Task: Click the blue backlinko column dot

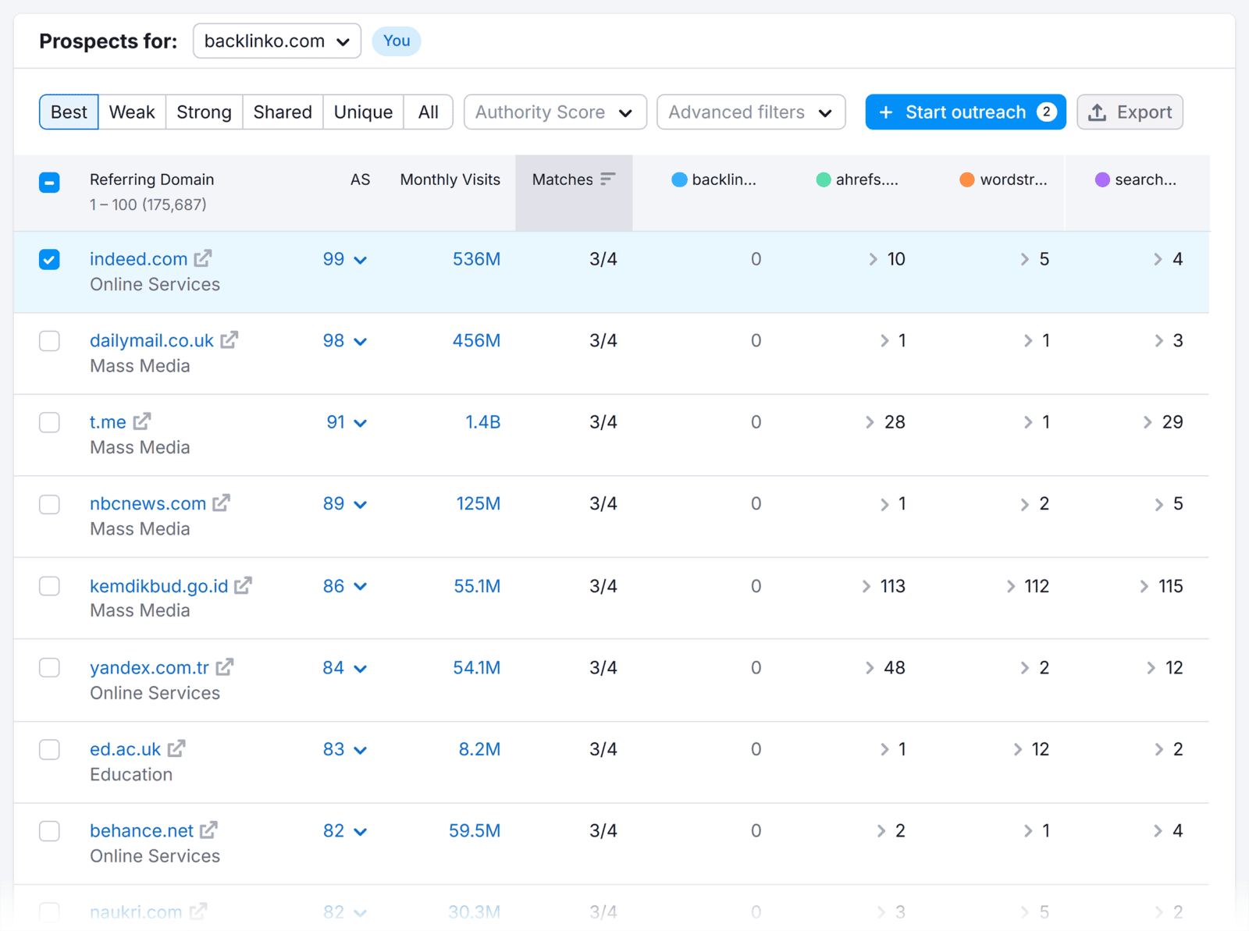Action: point(680,179)
